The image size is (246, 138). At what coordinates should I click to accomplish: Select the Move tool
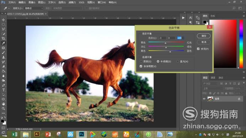coord(3,20)
